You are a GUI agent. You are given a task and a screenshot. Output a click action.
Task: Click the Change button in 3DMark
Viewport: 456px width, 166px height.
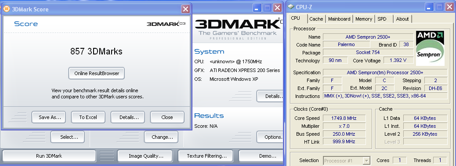pyautogui.click(x=161, y=137)
